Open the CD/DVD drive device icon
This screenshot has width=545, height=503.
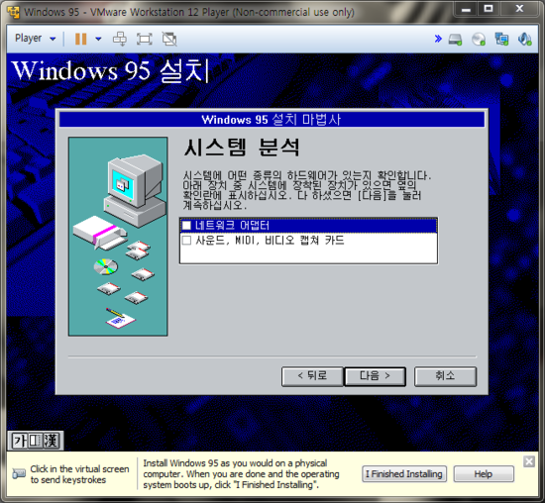click(x=479, y=39)
